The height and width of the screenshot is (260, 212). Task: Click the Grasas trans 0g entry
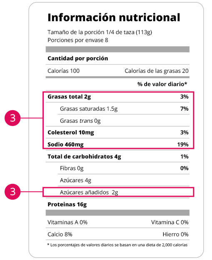coord(80,121)
